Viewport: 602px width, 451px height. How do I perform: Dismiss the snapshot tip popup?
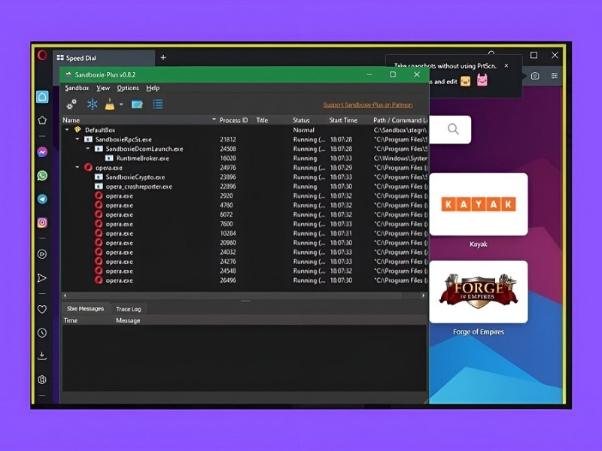click(x=506, y=65)
